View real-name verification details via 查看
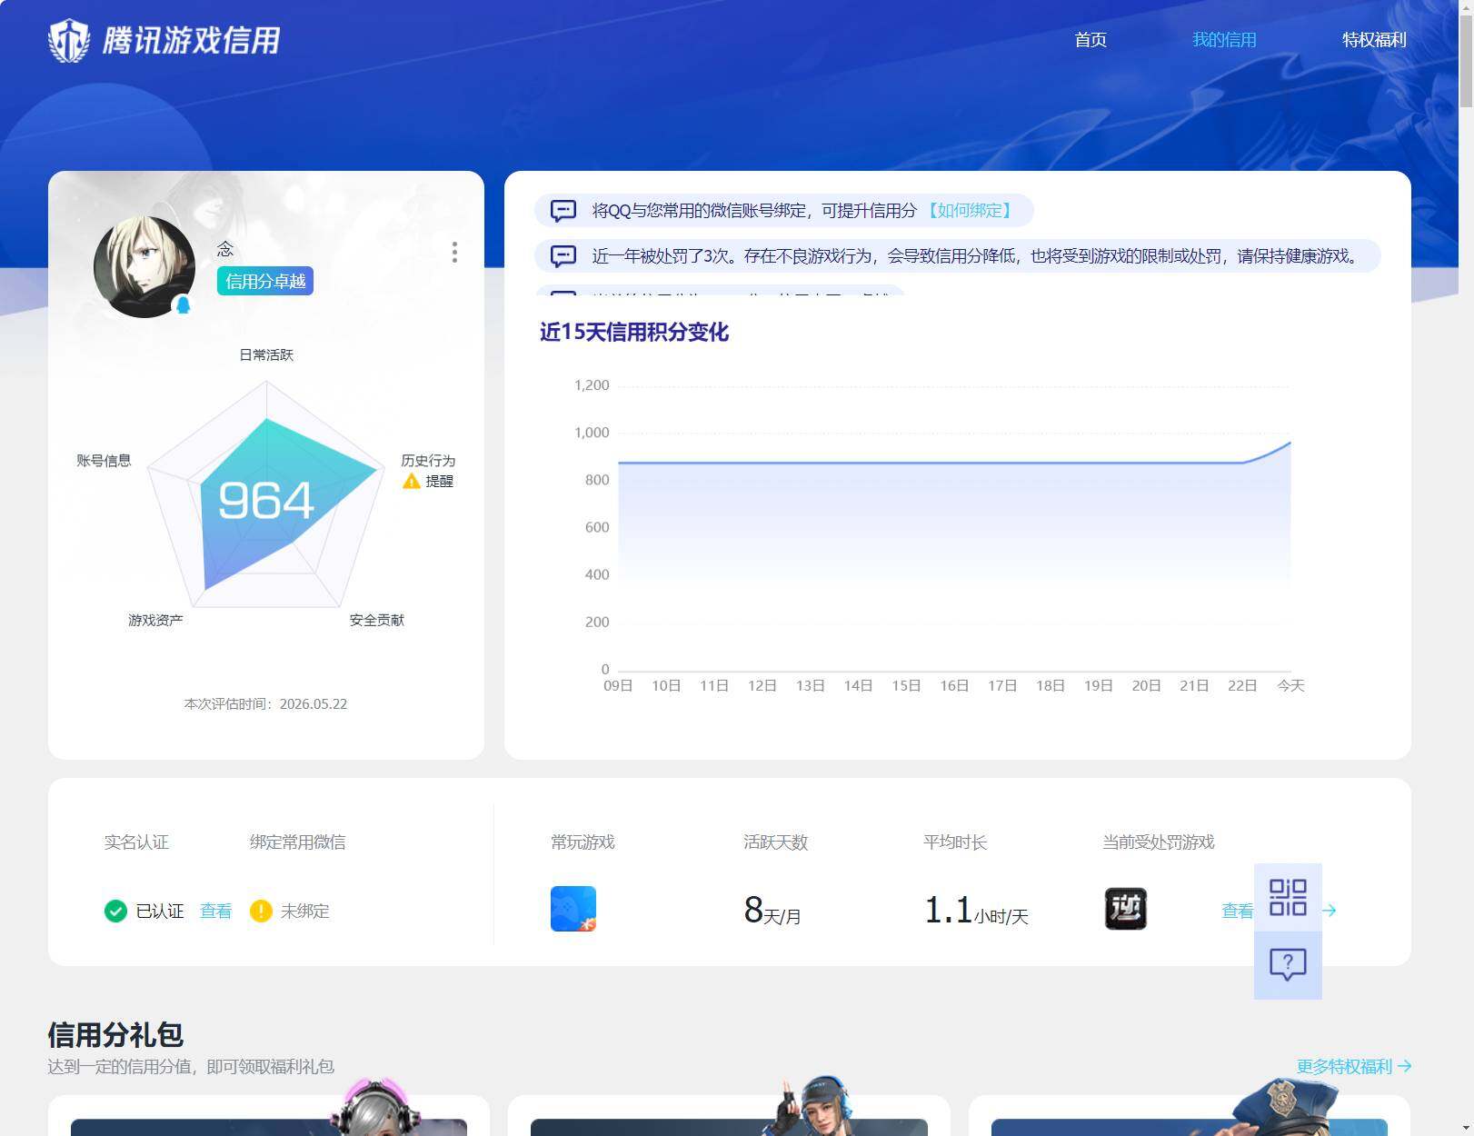The width and height of the screenshot is (1474, 1136). click(215, 911)
